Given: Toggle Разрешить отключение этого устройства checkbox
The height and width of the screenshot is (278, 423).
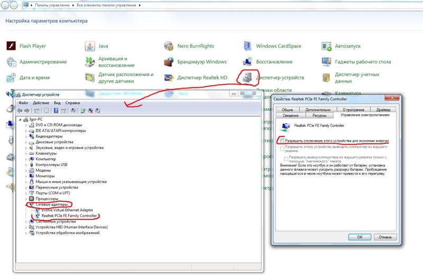Looking at the screenshot, I should (x=282, y=141).
